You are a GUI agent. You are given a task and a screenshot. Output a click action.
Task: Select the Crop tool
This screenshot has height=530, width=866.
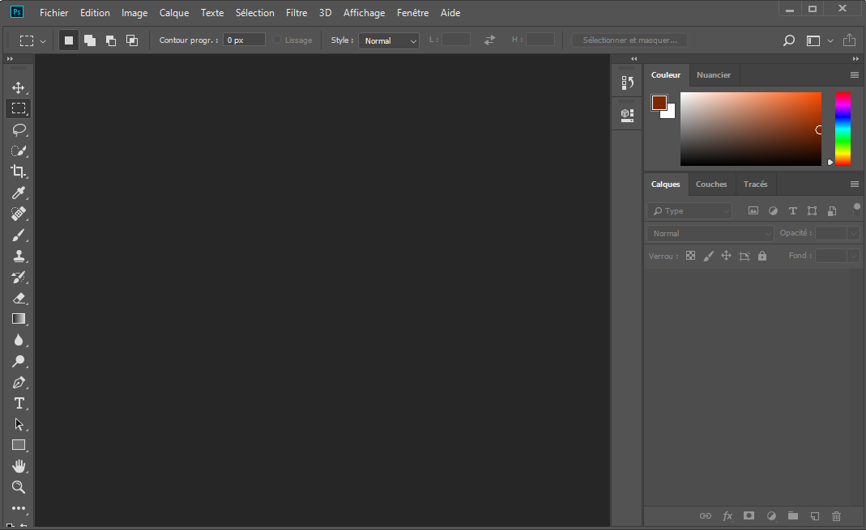[18, 172]
